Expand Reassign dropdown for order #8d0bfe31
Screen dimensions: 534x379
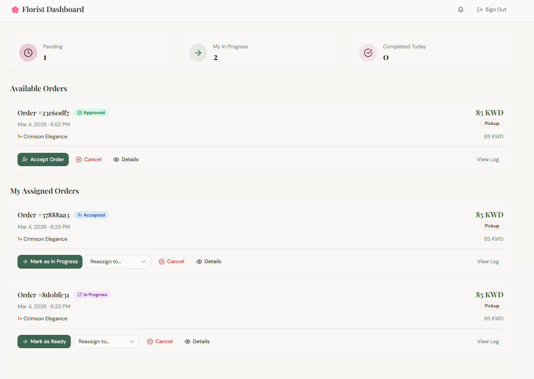point(107,342)
